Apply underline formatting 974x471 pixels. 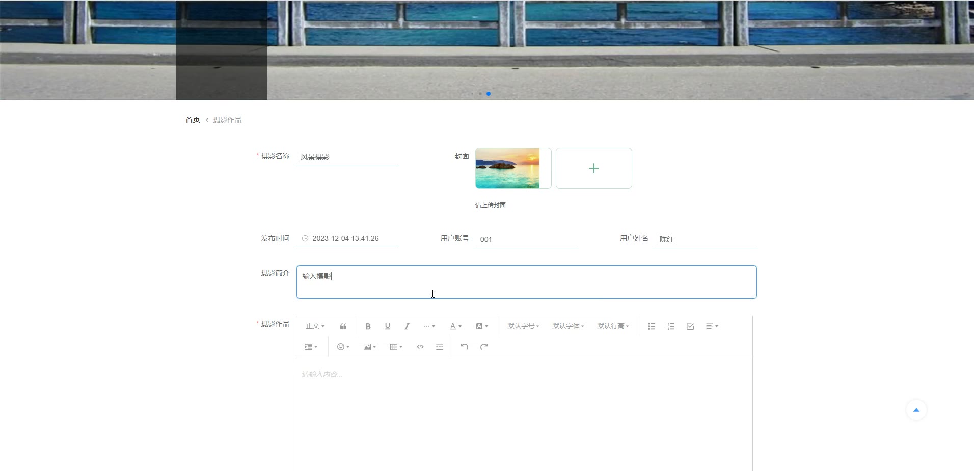(388, 326)
